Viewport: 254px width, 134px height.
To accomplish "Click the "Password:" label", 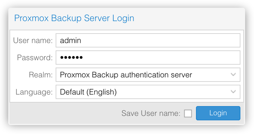I will [35, 58].
